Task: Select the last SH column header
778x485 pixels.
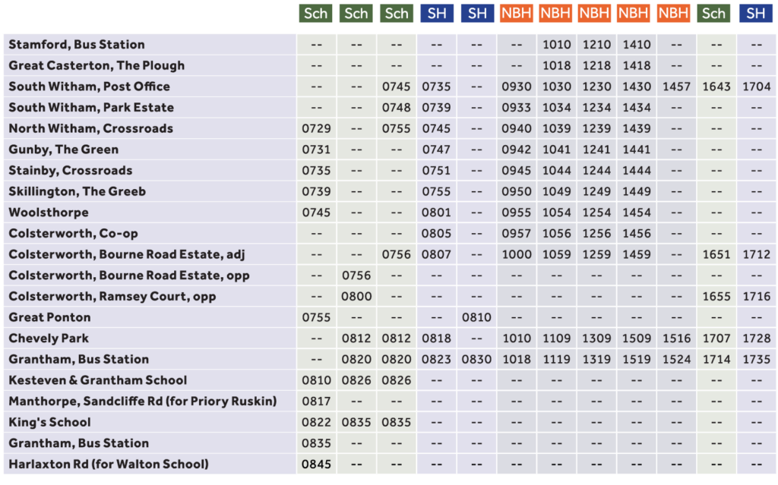Action: pos(754,13)
